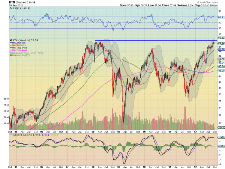Click the red down arrow beside Chg
The height and width of the screenshot is (169, 225).
pyautogui.click(x=217, y=6)
